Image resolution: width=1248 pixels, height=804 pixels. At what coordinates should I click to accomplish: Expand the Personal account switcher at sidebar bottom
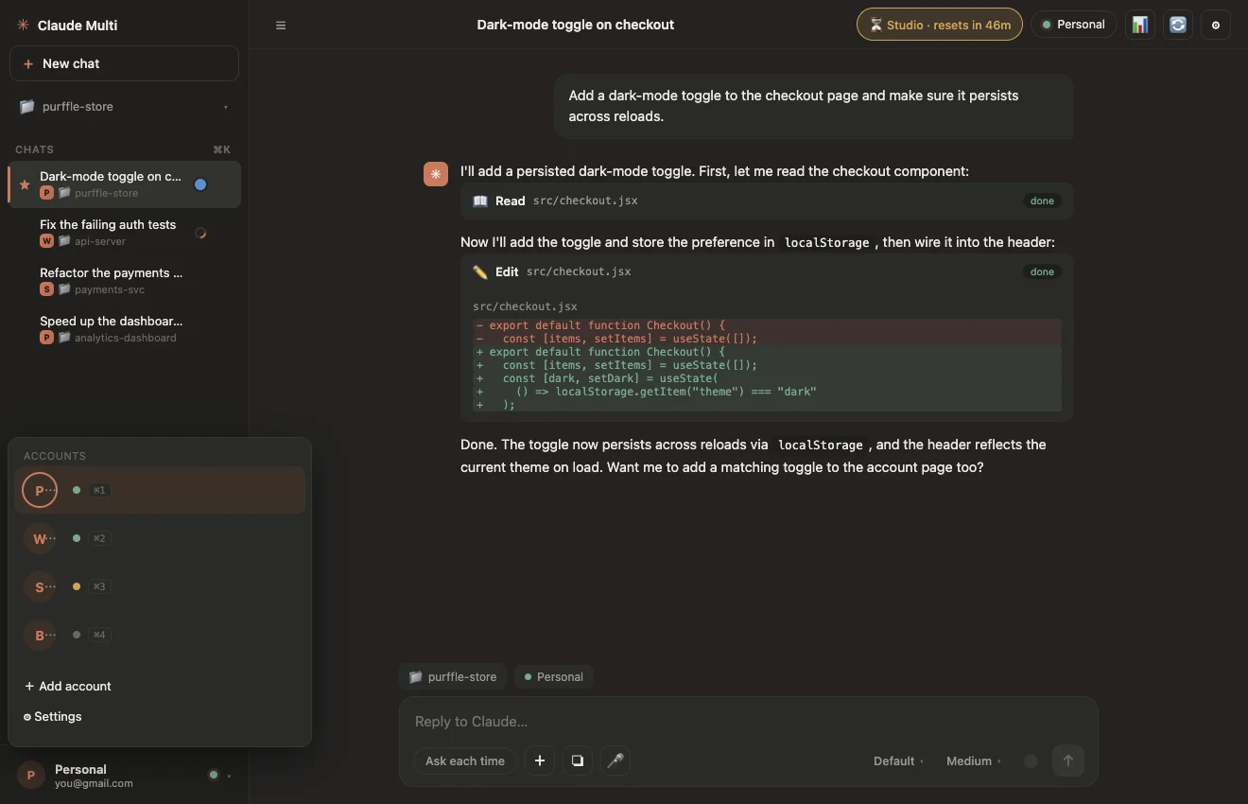[x=124, y=776]
